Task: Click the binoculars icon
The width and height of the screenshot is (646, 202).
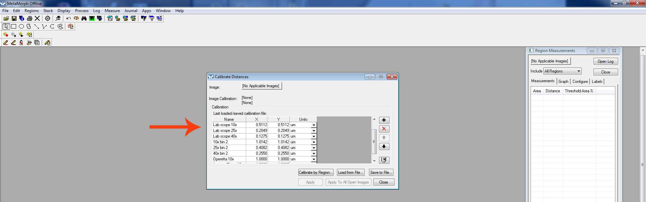Action: [x=84, y=18]
